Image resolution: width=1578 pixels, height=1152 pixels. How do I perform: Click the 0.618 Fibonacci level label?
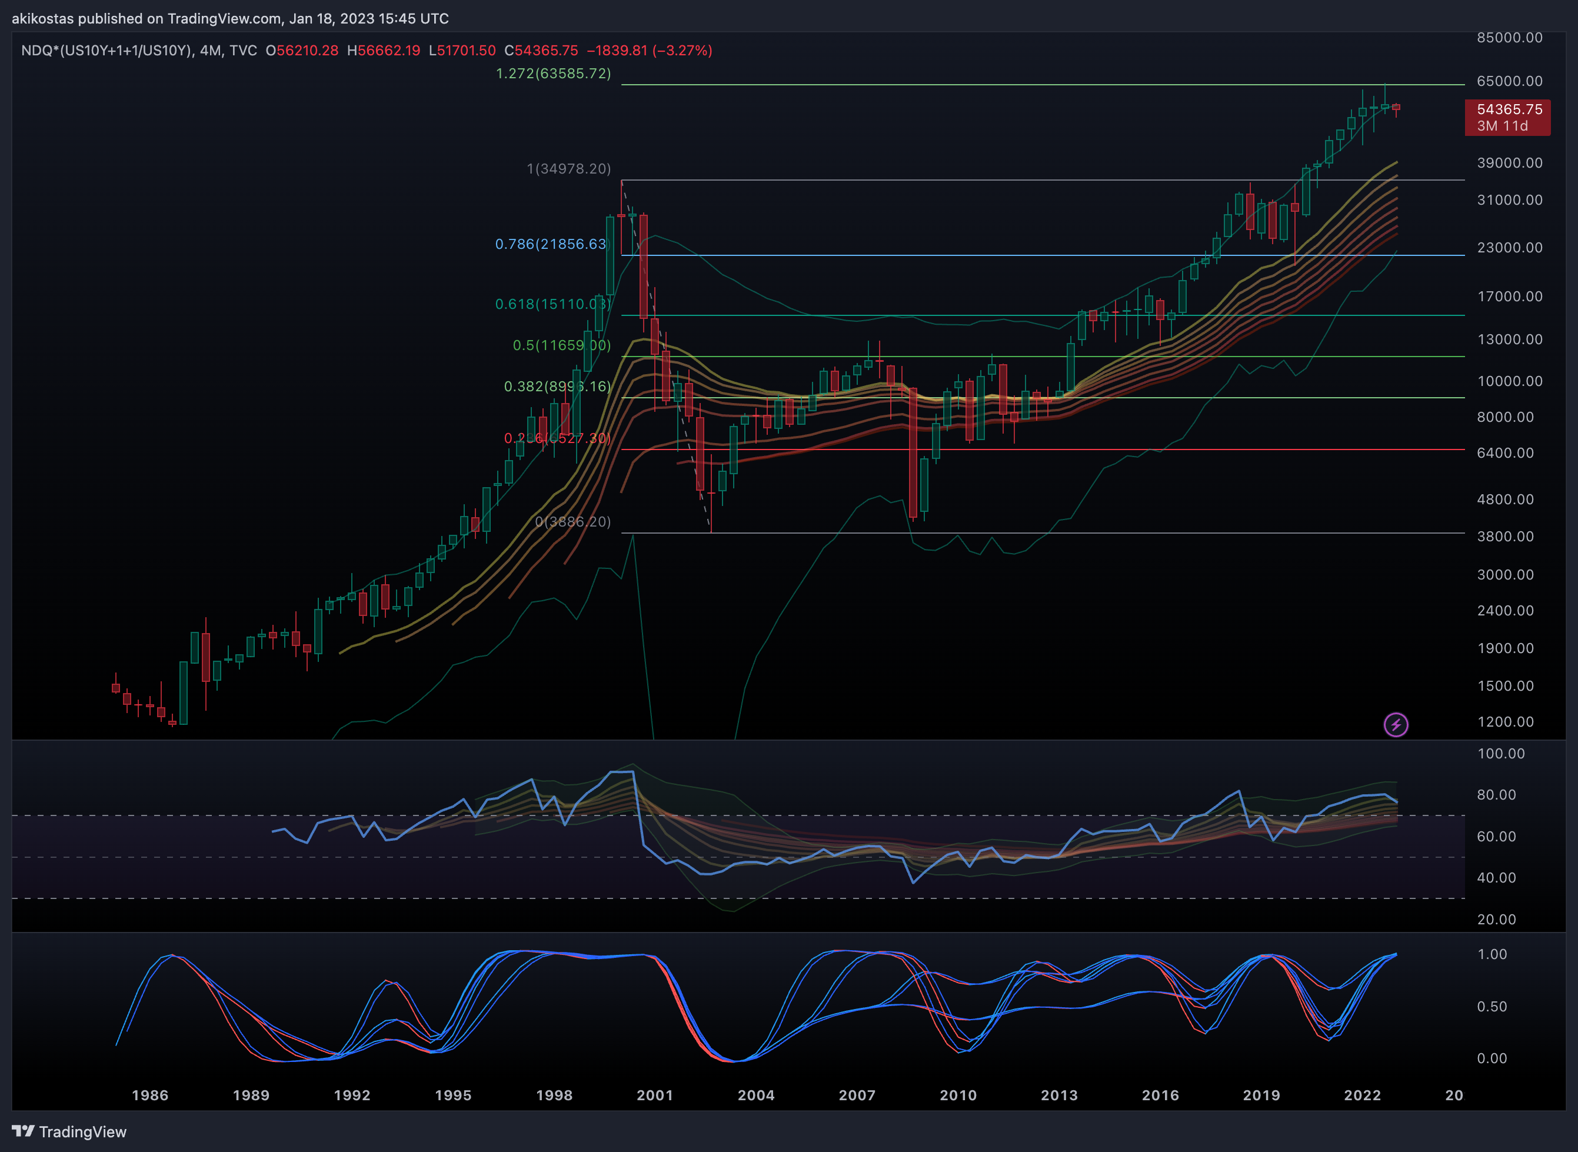coord(552,304)
